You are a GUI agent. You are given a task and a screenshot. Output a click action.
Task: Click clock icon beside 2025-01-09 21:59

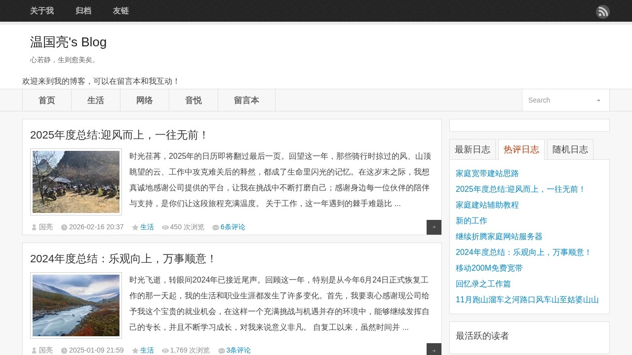pyautogui.click(x=64, y=351)
